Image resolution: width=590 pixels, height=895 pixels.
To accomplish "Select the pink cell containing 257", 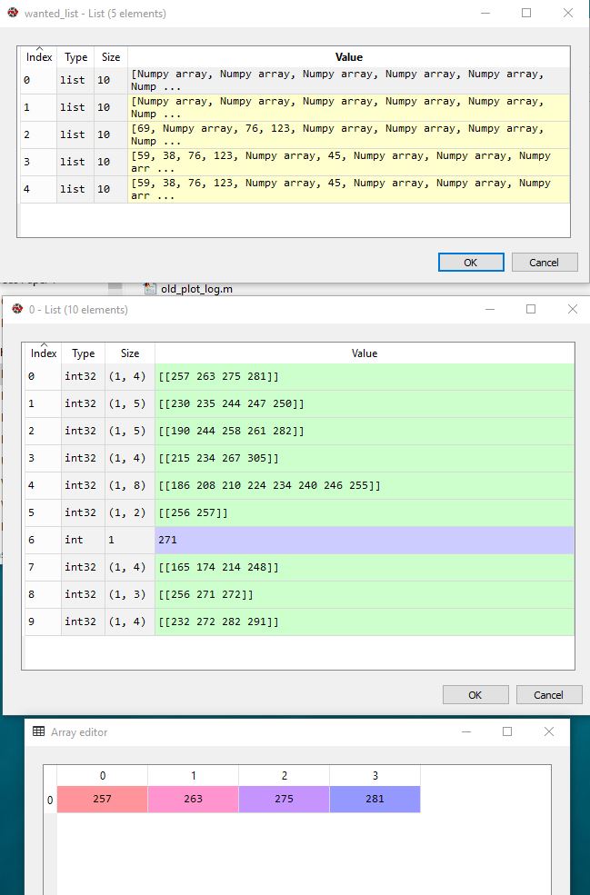I will pos(102,799).
